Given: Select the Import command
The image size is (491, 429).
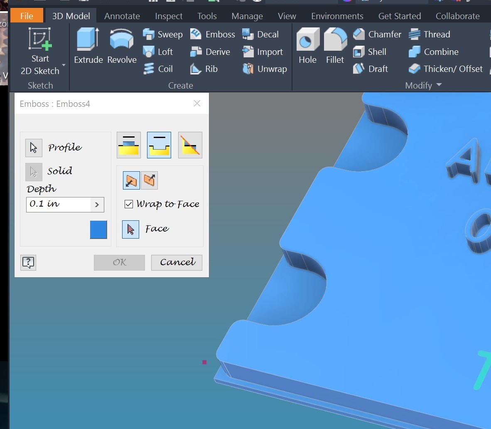Looking at the screenshot, I should point(263,52).
